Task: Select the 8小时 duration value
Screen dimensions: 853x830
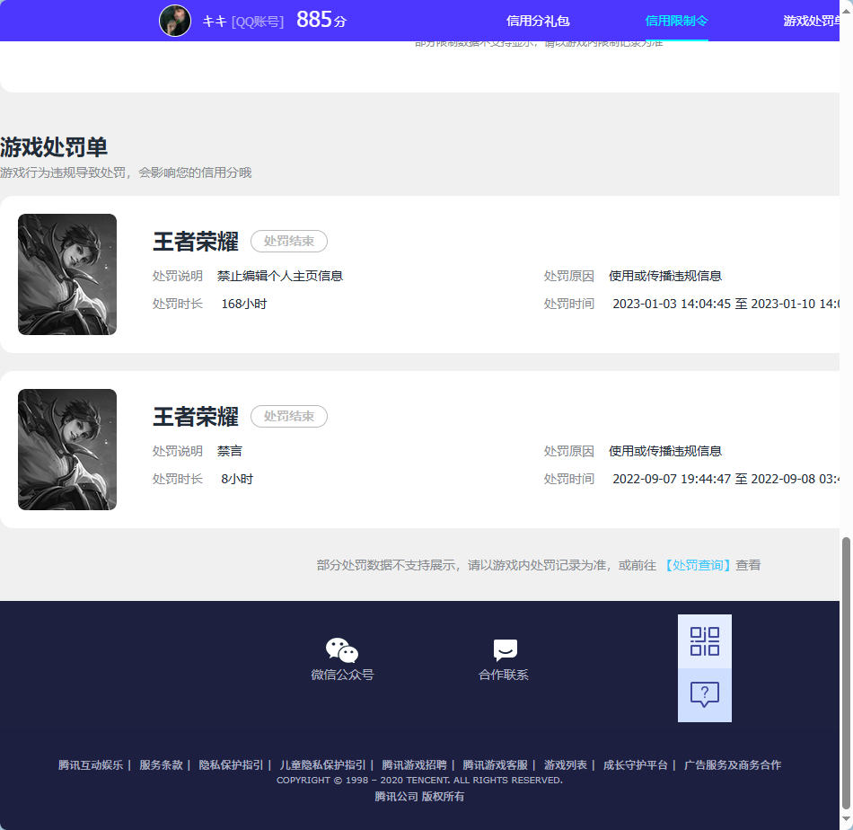Action: [x=237, y=479]
